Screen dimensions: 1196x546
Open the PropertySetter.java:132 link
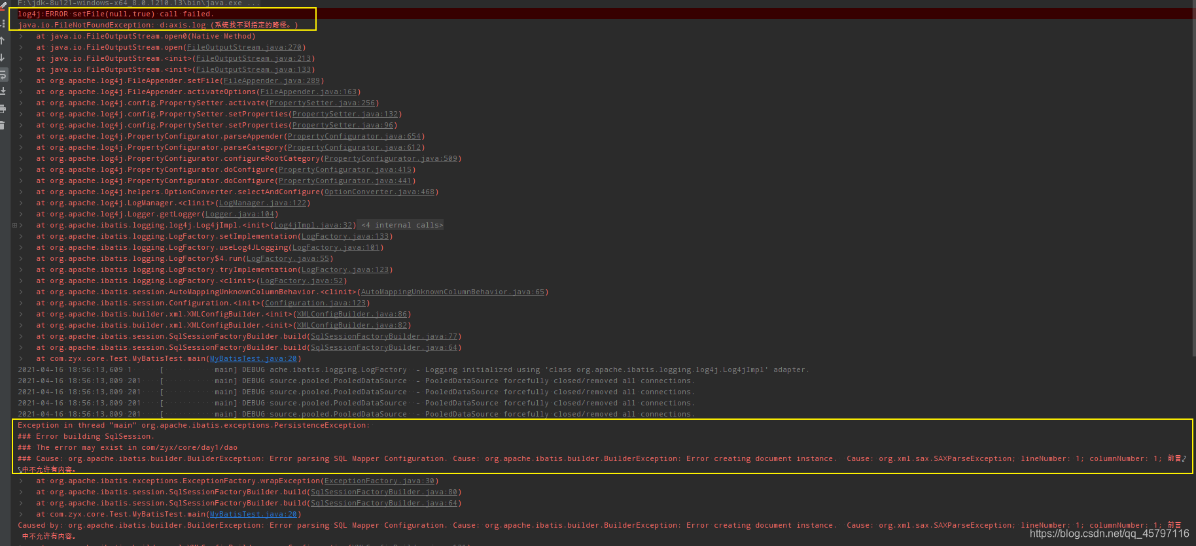(345, 114)
